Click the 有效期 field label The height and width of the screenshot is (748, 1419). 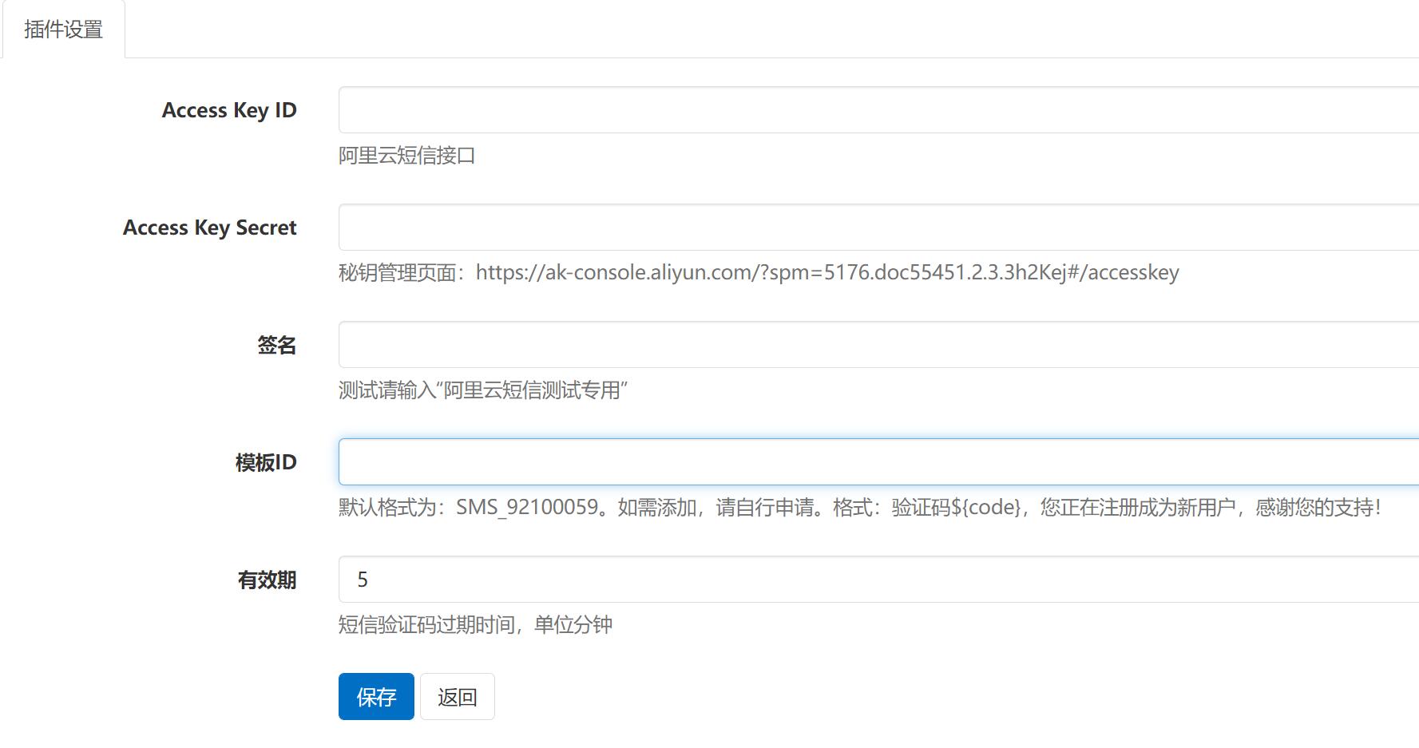point(267,580)
